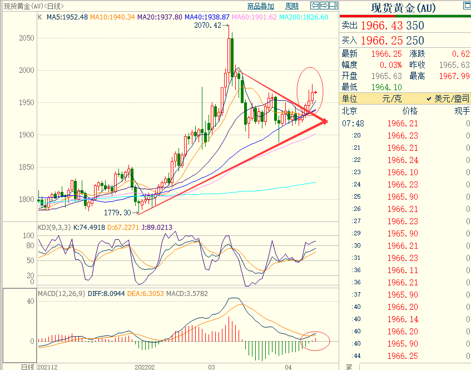Switch price unit to 元/克
471x370 pixels.
tap(391, 98)
